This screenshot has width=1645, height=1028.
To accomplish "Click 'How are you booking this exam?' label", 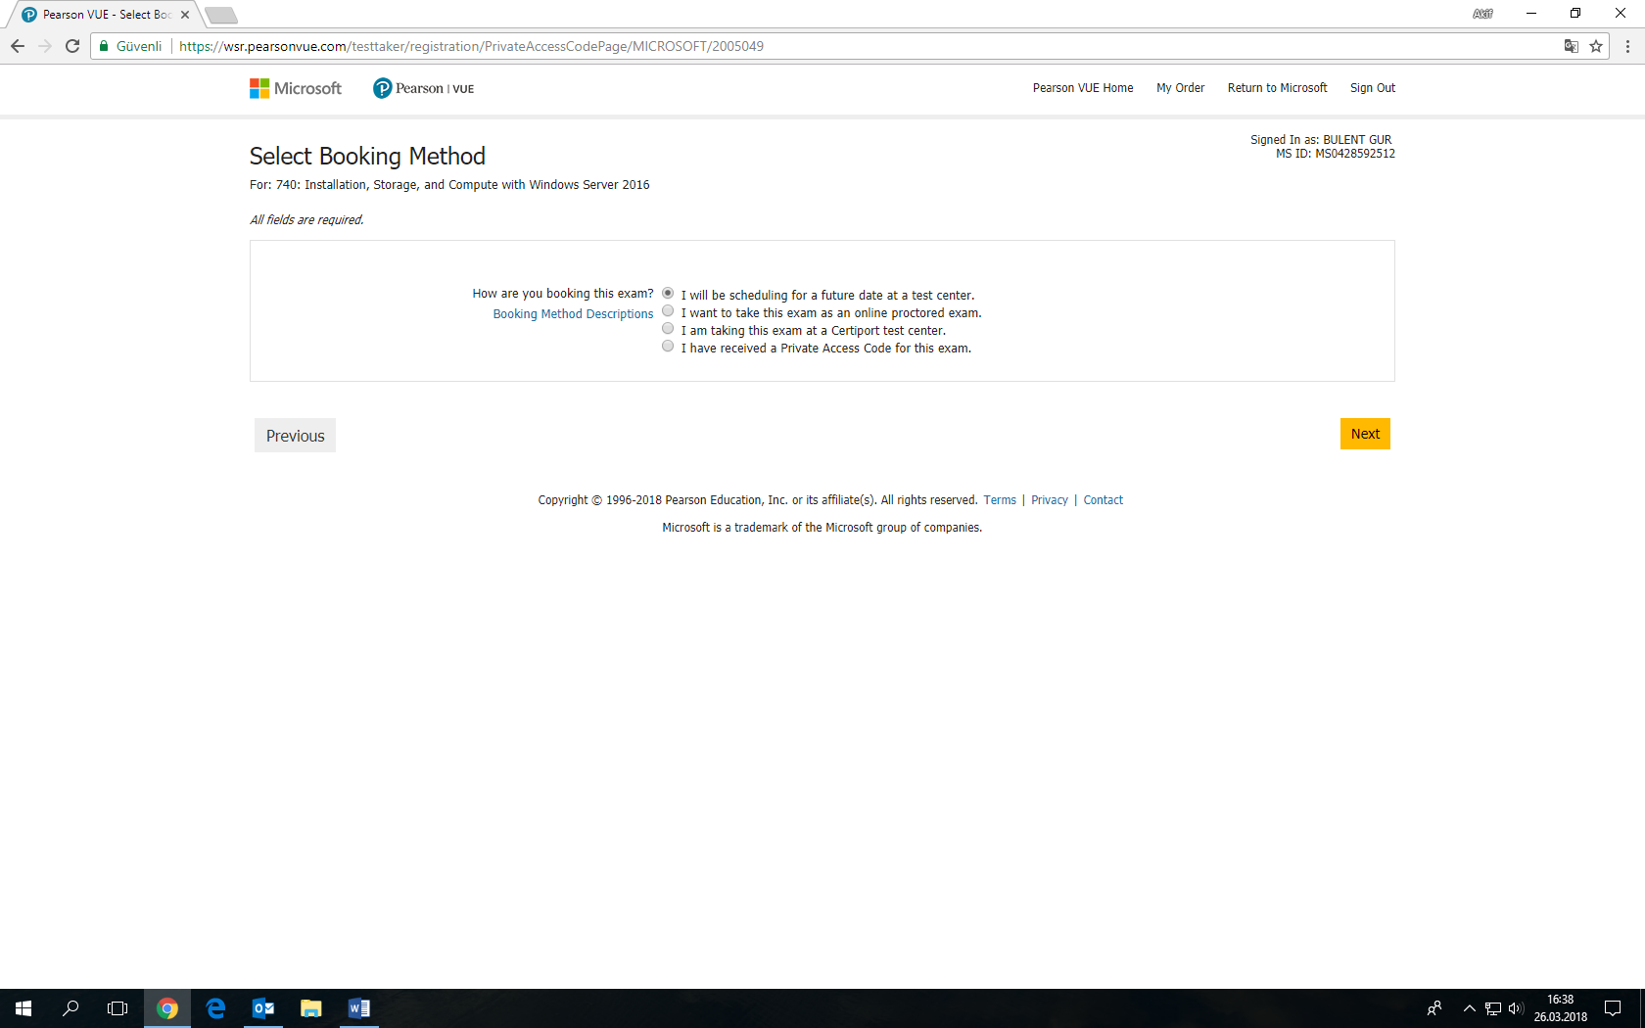I will pyautogui.click(x=562, y=294).
